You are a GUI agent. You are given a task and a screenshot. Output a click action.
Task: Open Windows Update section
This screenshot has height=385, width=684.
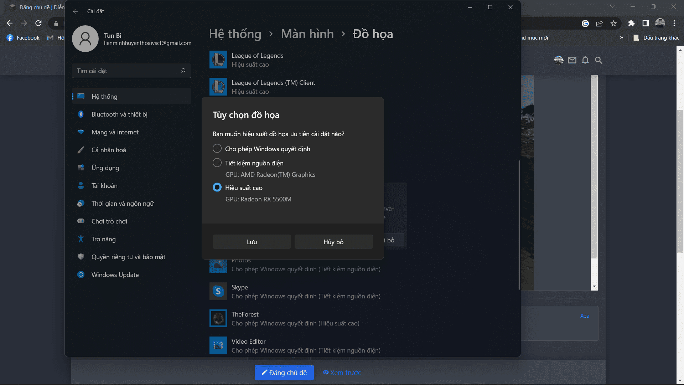(115, 275)
